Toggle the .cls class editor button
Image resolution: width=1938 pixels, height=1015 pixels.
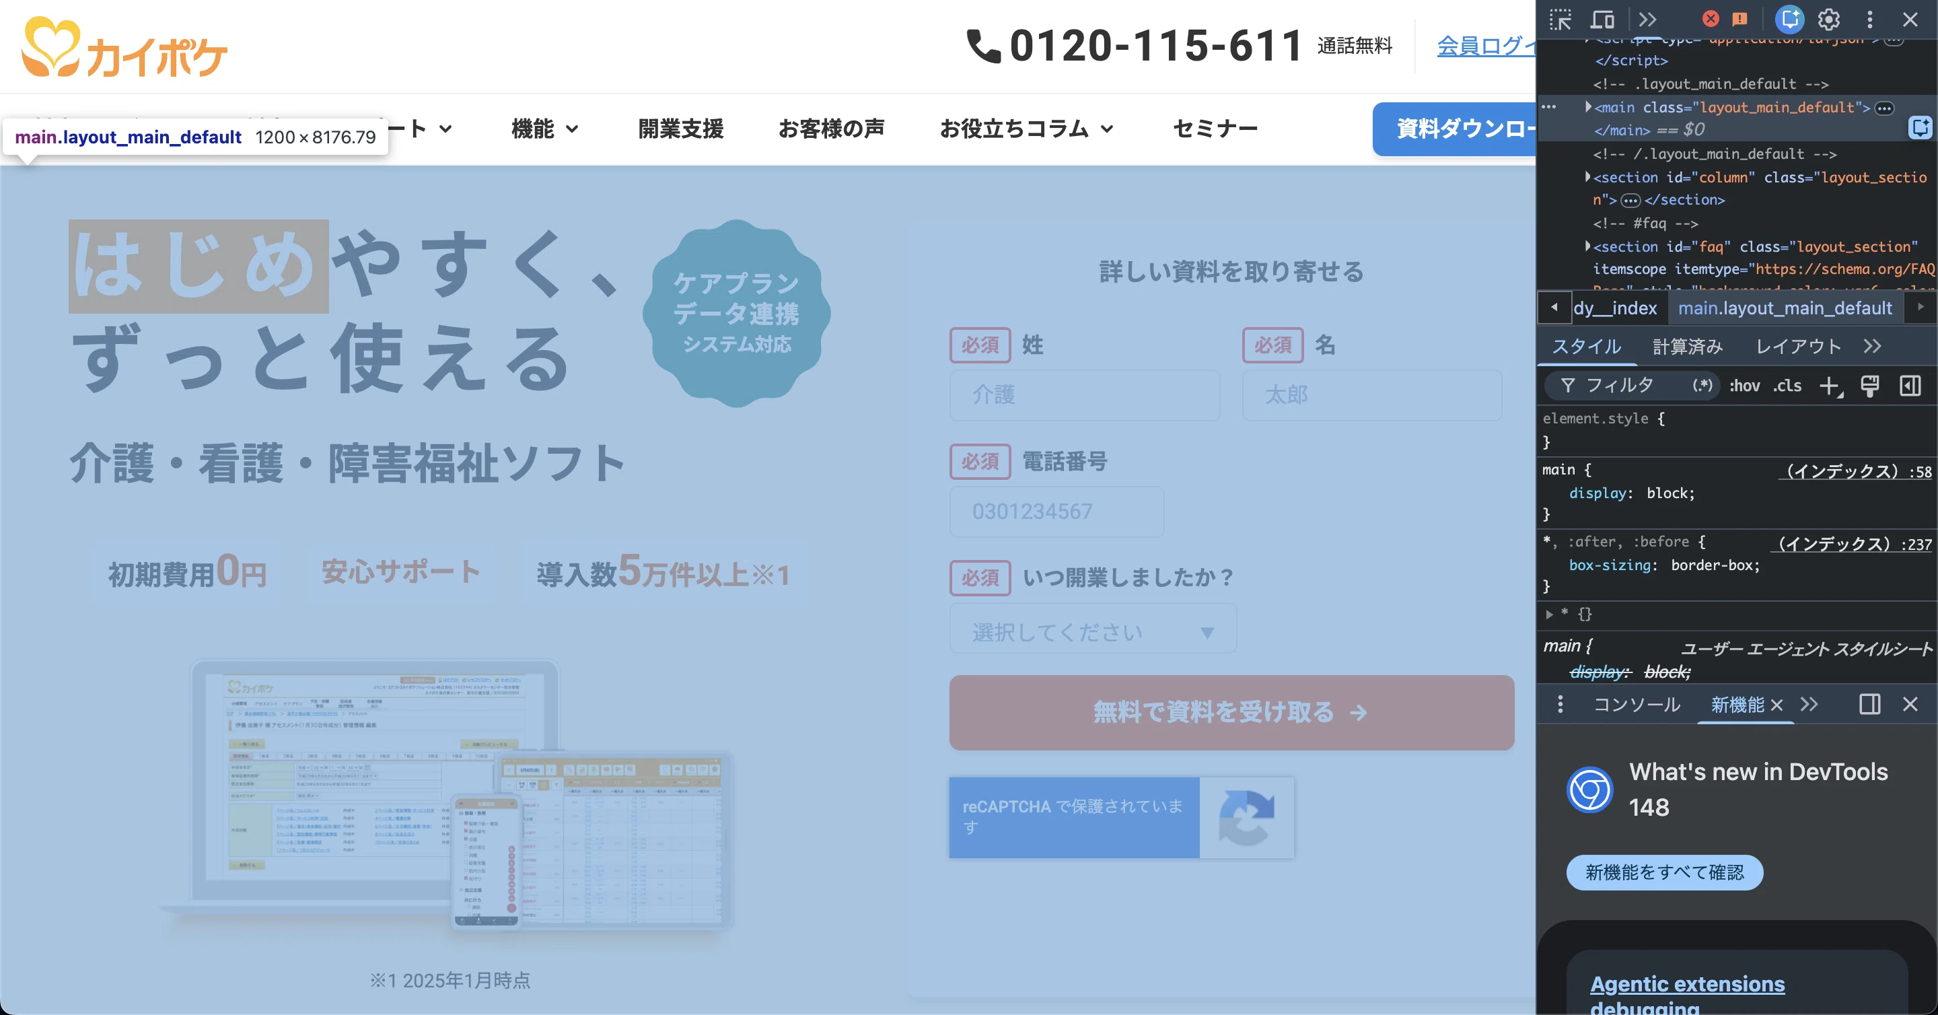point(1787,385)
